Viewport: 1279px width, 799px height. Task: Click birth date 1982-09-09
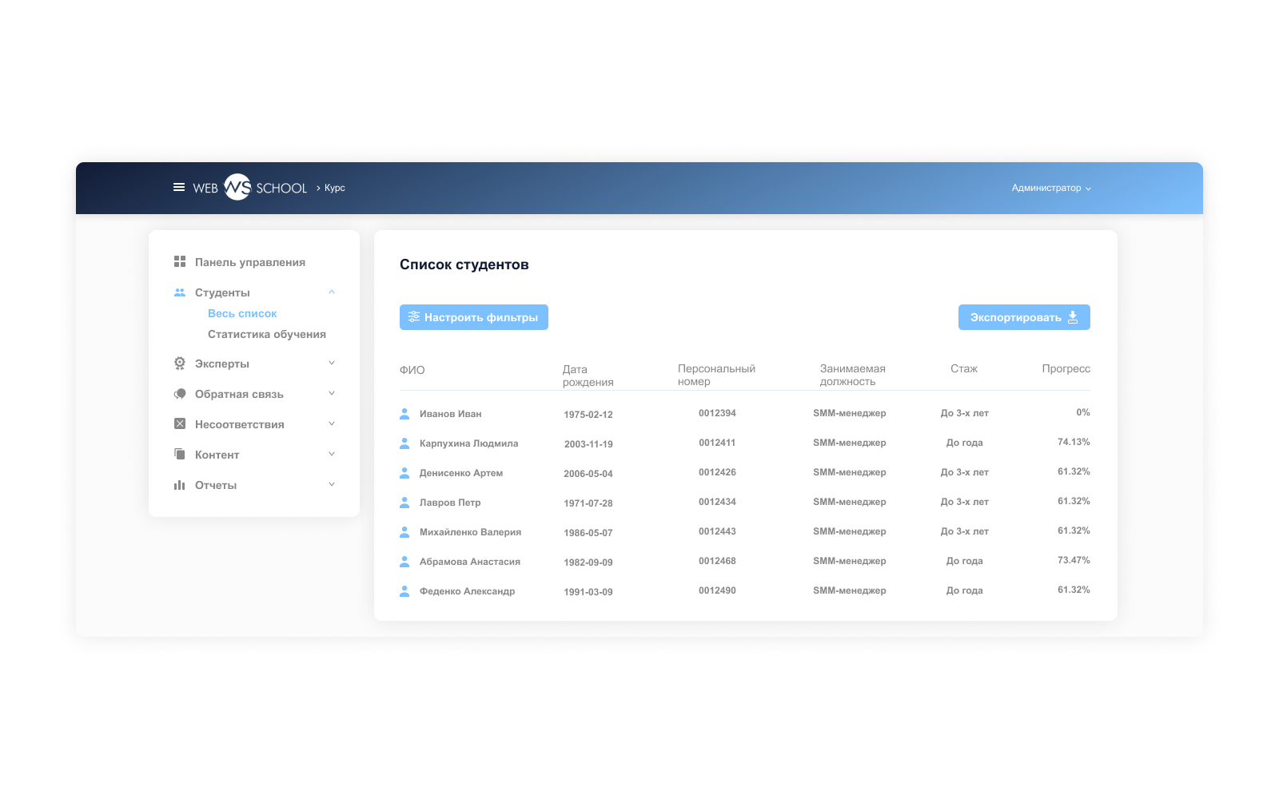click(x=588, y=562)
